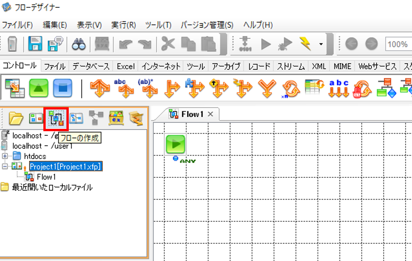
Task: Close the Flow1 editor tab
Action: [x=210, y=114]
